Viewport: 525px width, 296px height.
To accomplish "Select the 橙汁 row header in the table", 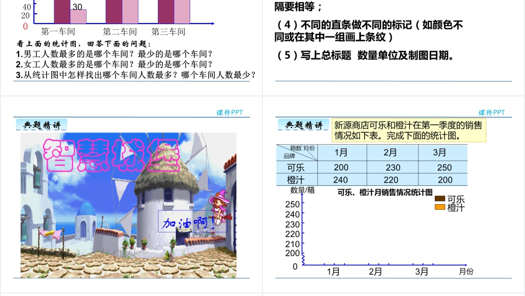I will point(297,180).
